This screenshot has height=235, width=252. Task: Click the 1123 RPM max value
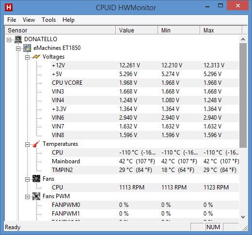216,188
